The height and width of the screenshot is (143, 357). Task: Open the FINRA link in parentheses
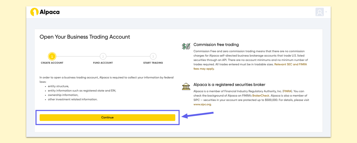click(287, 91)
